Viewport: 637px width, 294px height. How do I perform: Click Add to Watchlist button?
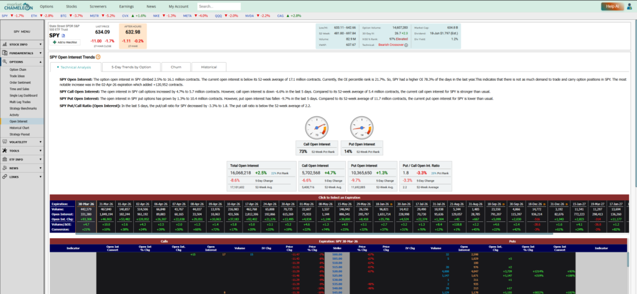pyautogui.click(x=65, y=42)
